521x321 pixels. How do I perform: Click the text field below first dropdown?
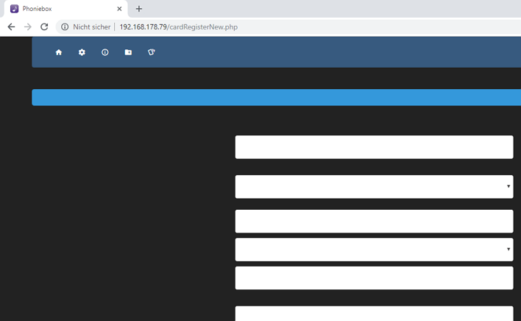coord(374,222)
